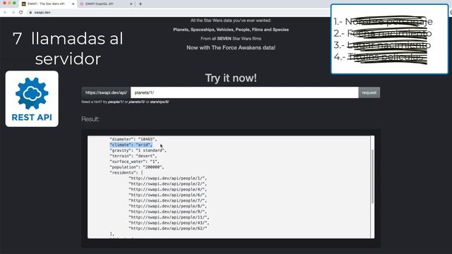This screenshot has height=254, width=452.
Task: Click the people/11/ resident URL
Action: click(x=169, y=217)
